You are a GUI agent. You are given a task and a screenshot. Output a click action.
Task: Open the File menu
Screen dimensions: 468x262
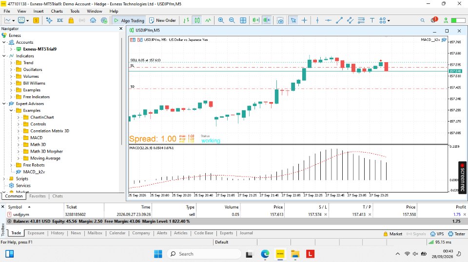click(x=7, y=11)
